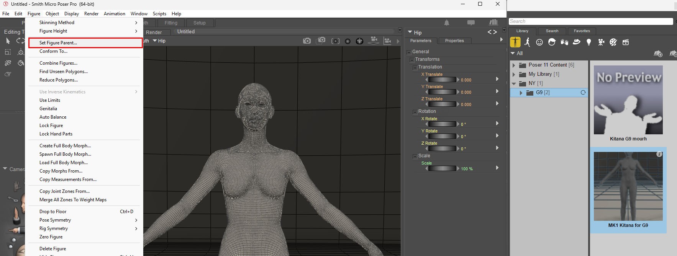Choose Delete Figure menu item
The width and height of the screenshot is (677, 256).
pos(52,249)
